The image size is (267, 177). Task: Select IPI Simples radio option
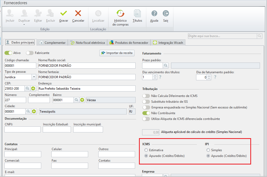208,150
